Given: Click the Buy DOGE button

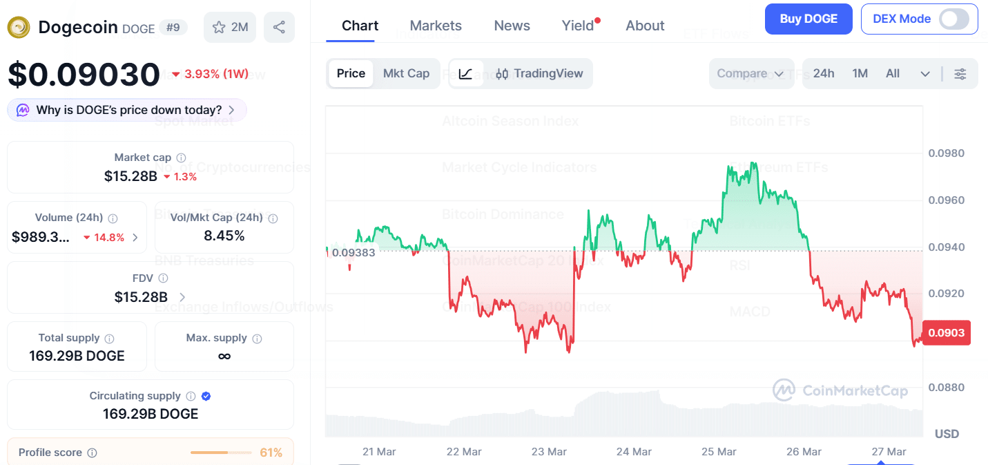Looking at the screenshot, I should [808, 19].
